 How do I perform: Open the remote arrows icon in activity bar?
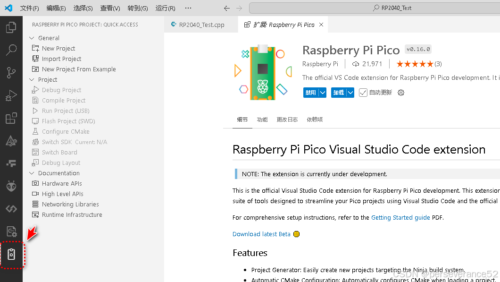pyautogui.click(x=11, y=209)
